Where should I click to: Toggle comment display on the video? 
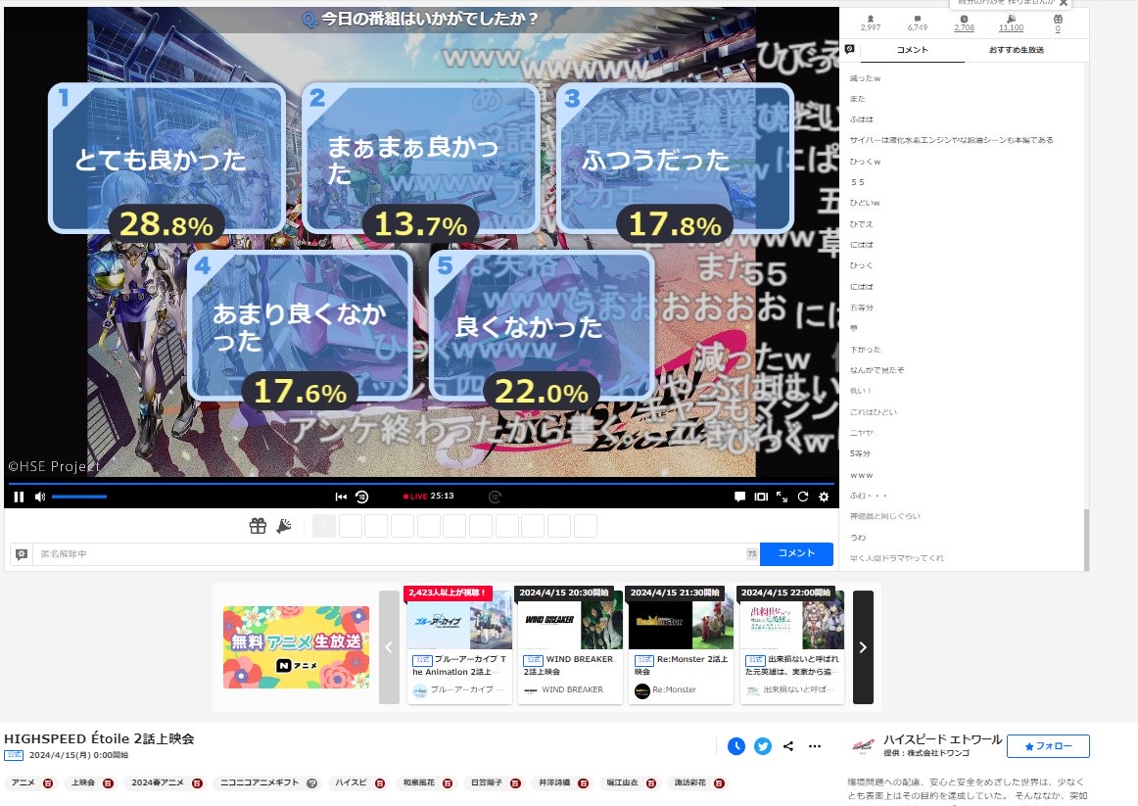pyautogui.click(x=740, y=497)
